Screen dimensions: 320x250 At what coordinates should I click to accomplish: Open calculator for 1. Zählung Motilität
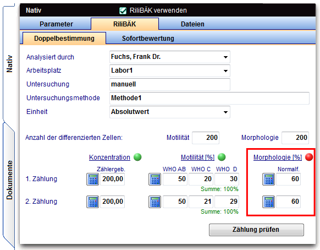click(155, 180)
